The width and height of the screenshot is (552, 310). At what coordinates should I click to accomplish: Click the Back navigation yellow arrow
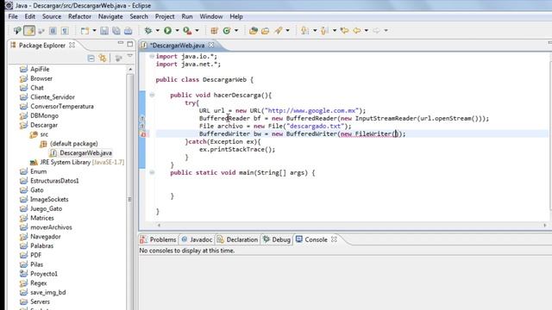pos(357,31)
